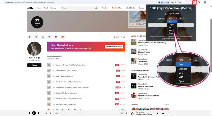Toggle shuffle in player bar

46,113
